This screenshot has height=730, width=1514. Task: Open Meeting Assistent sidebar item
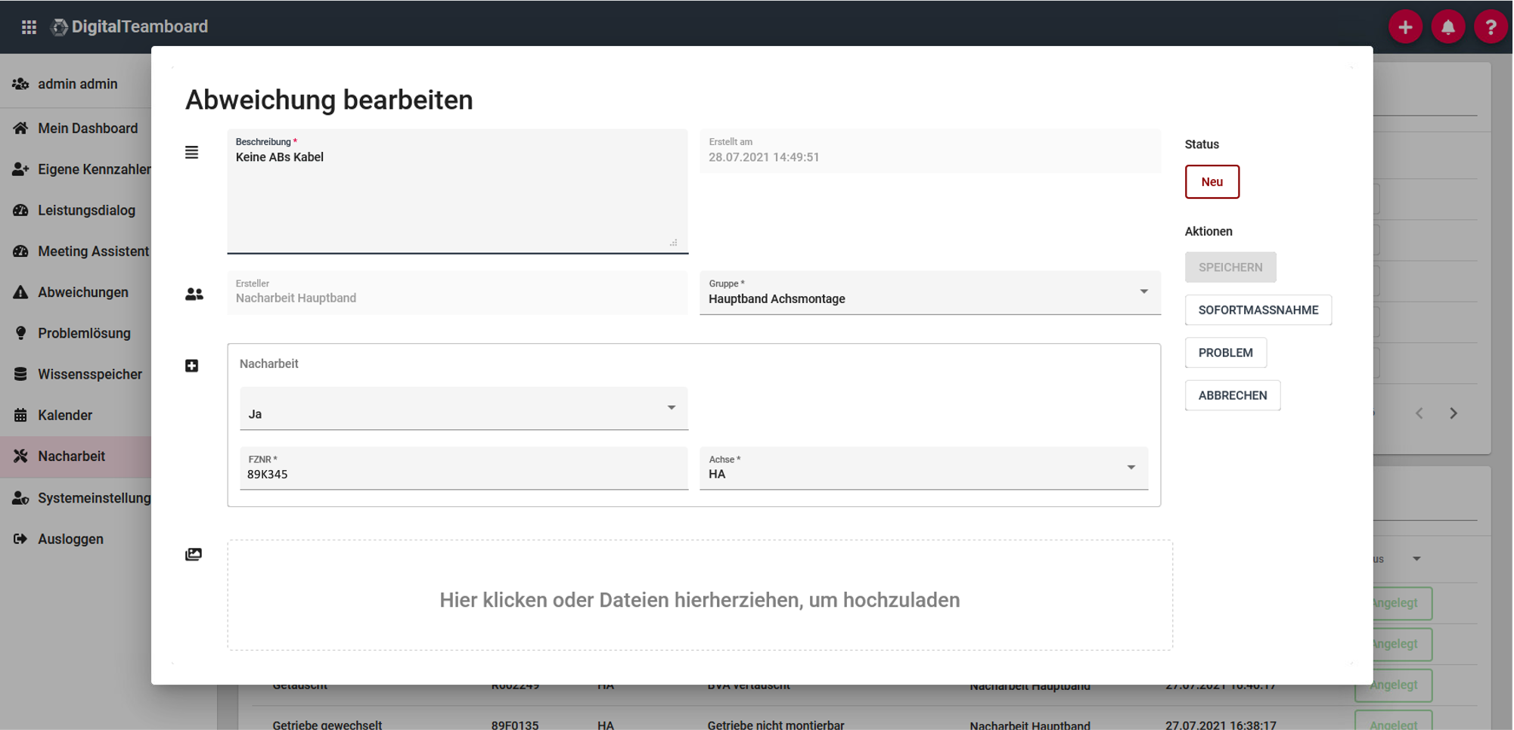(76, 251)
